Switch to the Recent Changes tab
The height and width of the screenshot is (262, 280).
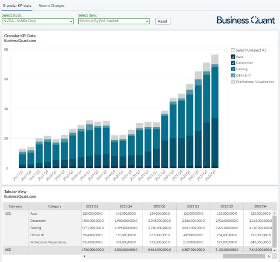pyautogui.click(x=51, y=6)
